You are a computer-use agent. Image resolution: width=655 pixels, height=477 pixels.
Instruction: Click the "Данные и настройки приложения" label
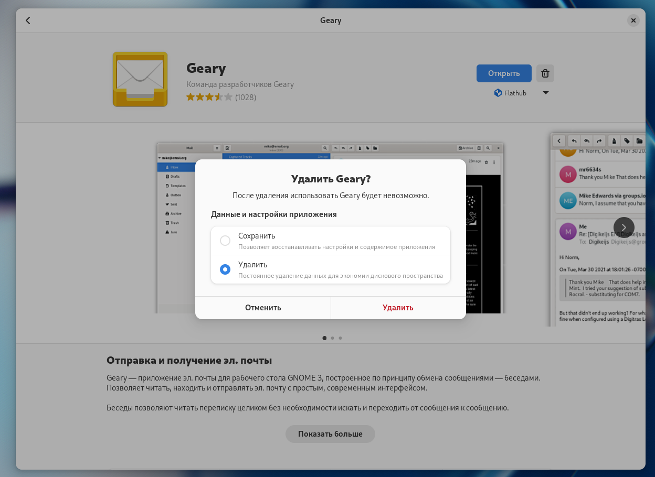point(273,214)
